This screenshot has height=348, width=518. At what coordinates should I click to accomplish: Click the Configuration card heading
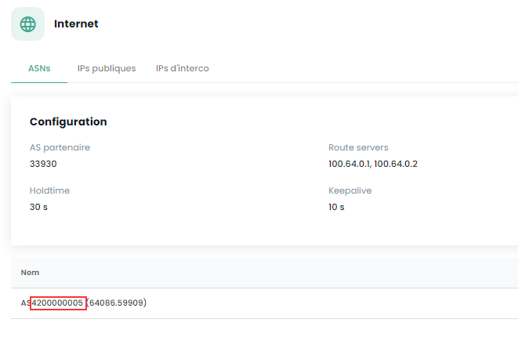tap(68, 121)
